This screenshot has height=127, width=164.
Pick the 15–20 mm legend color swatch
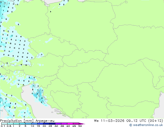coord(40,124)
